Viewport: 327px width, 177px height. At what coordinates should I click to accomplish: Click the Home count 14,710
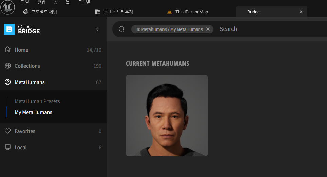point(94,50)
